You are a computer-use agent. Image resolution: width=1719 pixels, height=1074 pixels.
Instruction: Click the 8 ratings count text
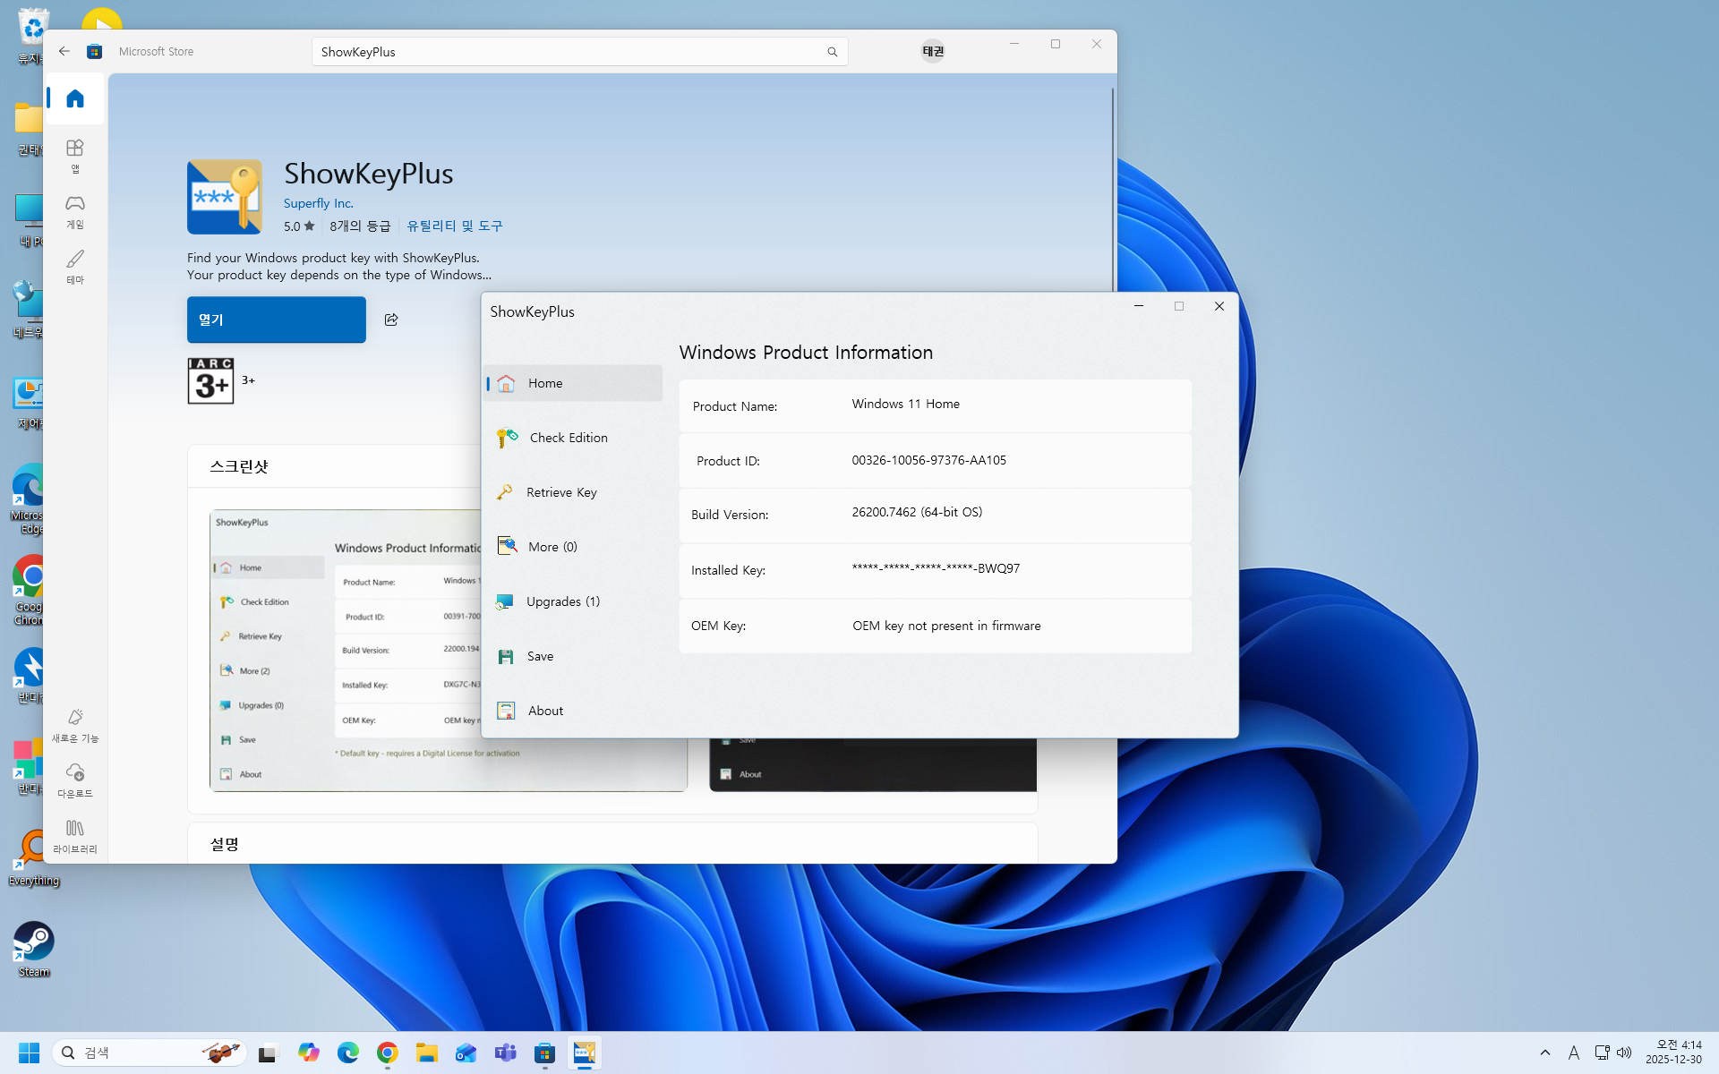360,226
